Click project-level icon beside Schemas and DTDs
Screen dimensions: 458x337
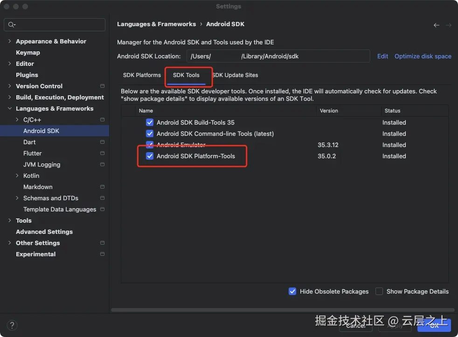pyautogui.click(x=102, y=198)
